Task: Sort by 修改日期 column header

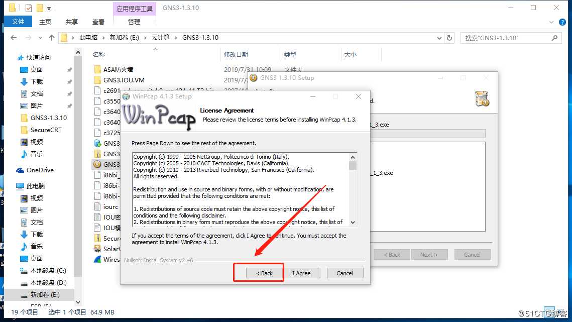Action: coord(236,54)
